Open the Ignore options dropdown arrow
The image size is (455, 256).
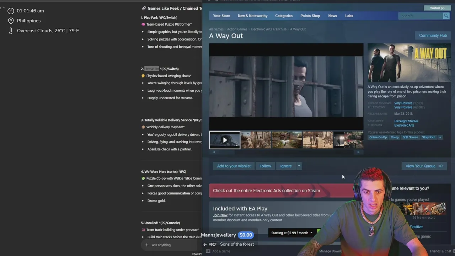pos(299,166)
